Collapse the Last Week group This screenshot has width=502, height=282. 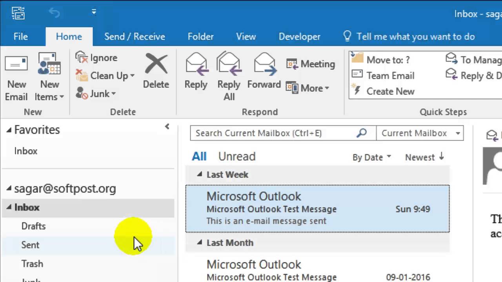click(x=199, y=174)
